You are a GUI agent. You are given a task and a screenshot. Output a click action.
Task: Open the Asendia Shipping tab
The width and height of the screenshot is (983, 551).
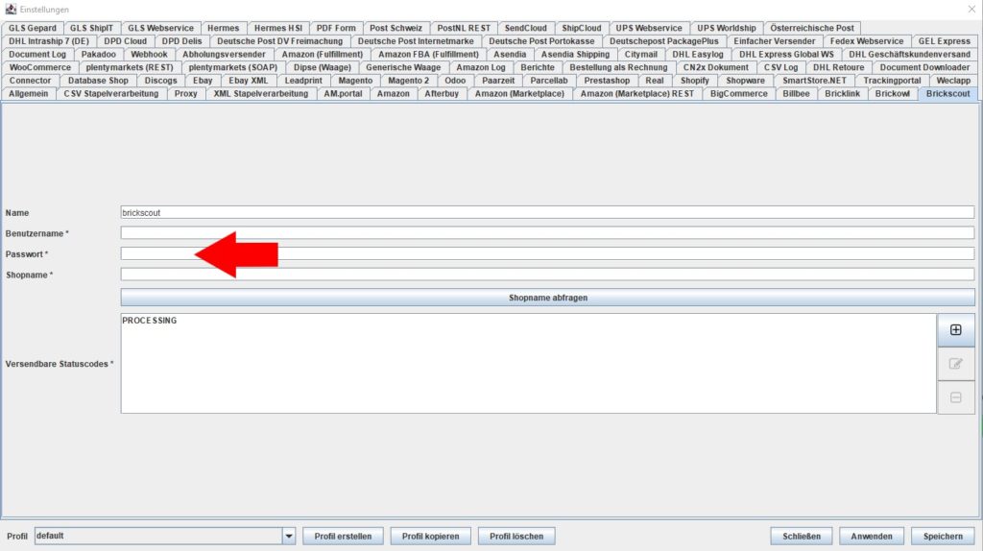[575, 54]
